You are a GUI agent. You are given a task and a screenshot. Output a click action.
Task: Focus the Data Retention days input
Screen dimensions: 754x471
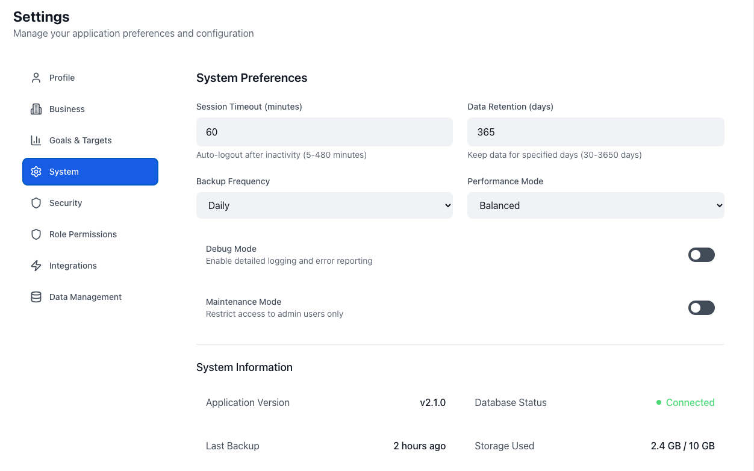click(x=595, y=132)
